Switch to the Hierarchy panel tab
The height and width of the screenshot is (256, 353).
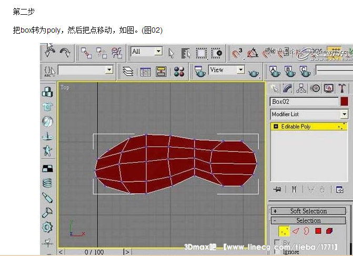pos(301,88)
